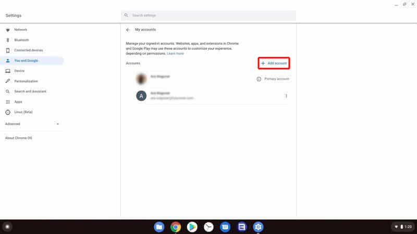Click the Add account button
Image resolution: width=417 pixels, height=234 pixels.
pos(274,63)
